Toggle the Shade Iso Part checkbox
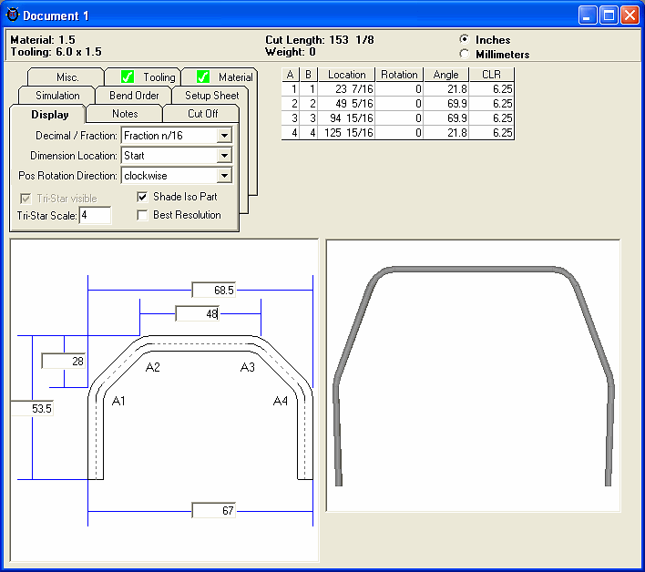 click(142, 197)
